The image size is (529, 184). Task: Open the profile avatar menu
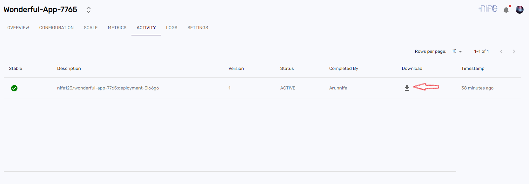(520, 9)
